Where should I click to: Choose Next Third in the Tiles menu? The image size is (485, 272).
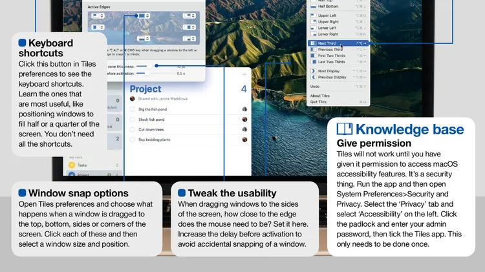(338, 43)
